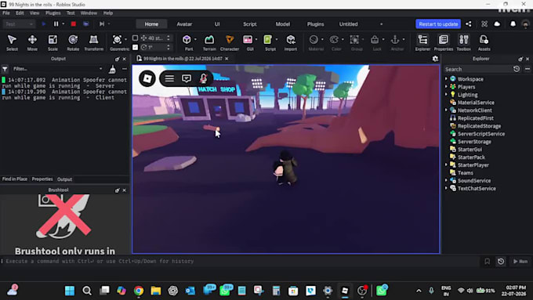The image size is (533, 300).
Task: Choose the Transform tool
Action: pos(93,42)
